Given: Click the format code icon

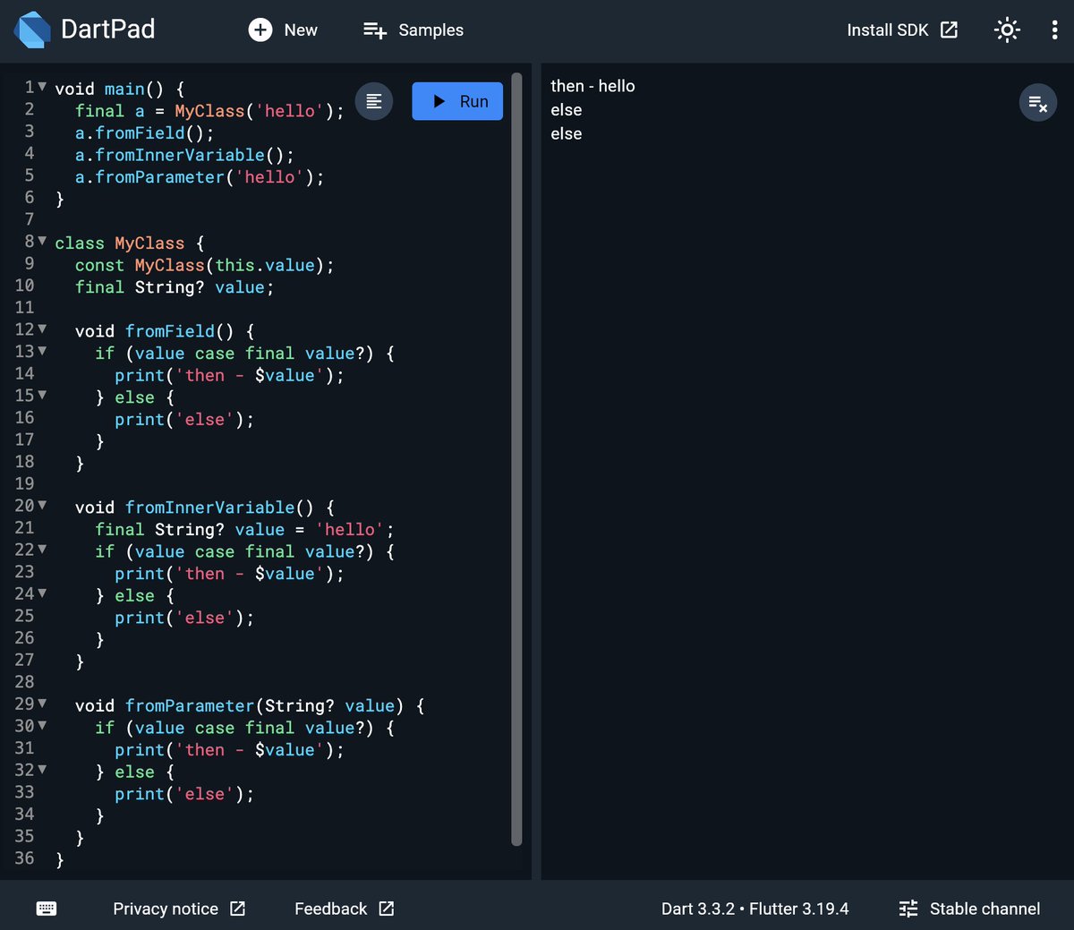Looking at the screenshot, I should click(374, 101).
